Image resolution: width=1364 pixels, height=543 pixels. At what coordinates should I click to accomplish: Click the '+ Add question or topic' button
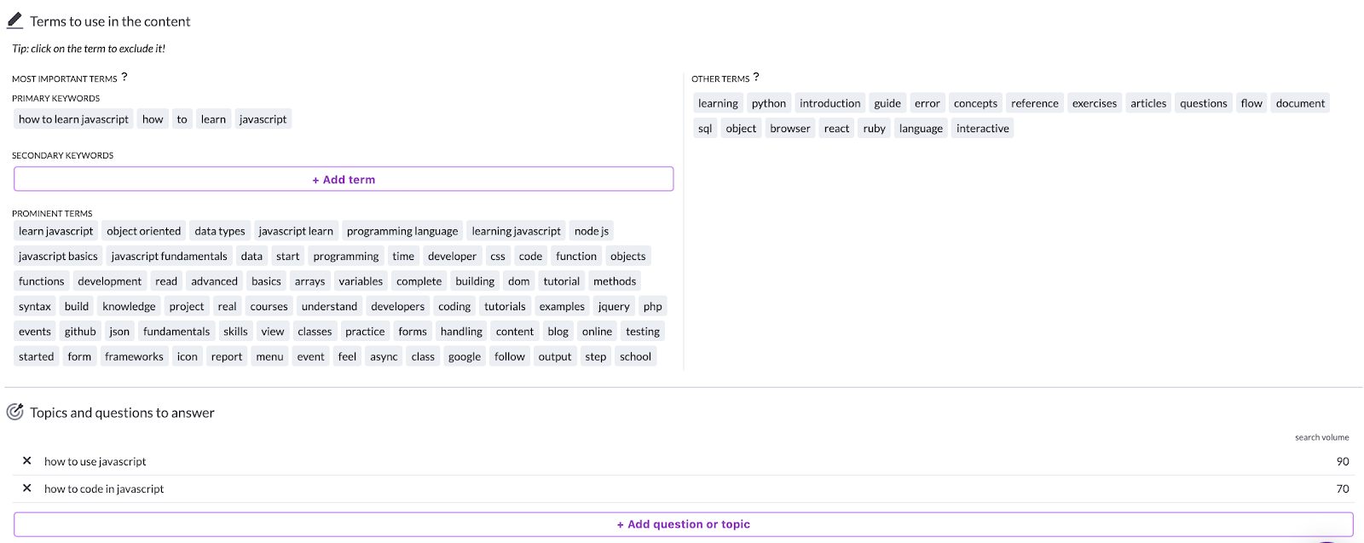click(x=684, y=524)
